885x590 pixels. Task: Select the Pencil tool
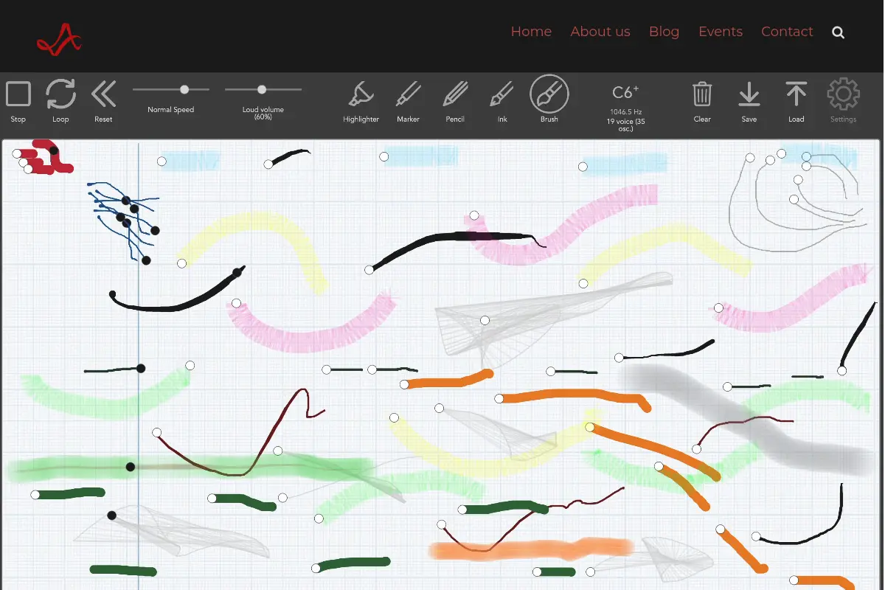pyautogui.click(x=455, y=94)
